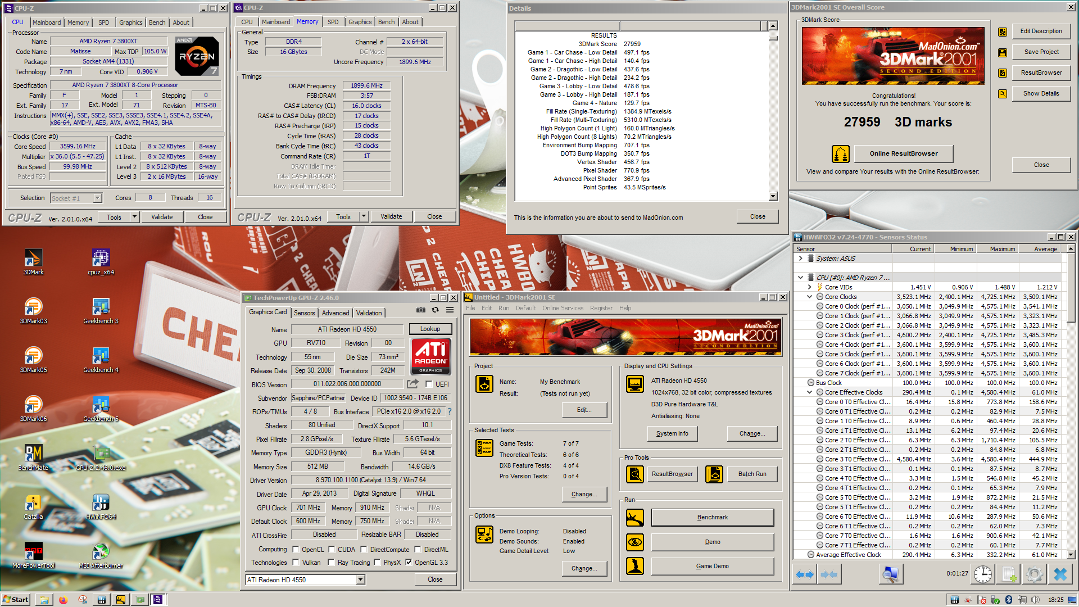Toggle the PhysX checkbox

tap(377, 563)
